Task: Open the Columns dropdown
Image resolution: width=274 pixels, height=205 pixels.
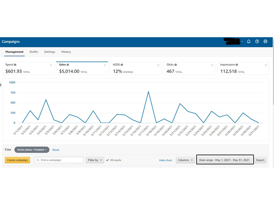Action: point(185,160)
